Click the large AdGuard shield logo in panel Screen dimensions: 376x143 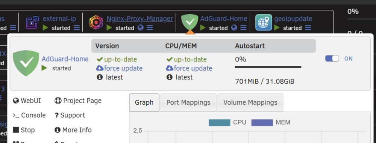26,63
